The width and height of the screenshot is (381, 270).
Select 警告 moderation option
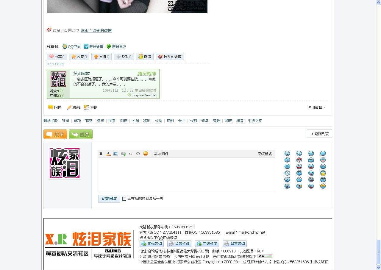(216, 121)
